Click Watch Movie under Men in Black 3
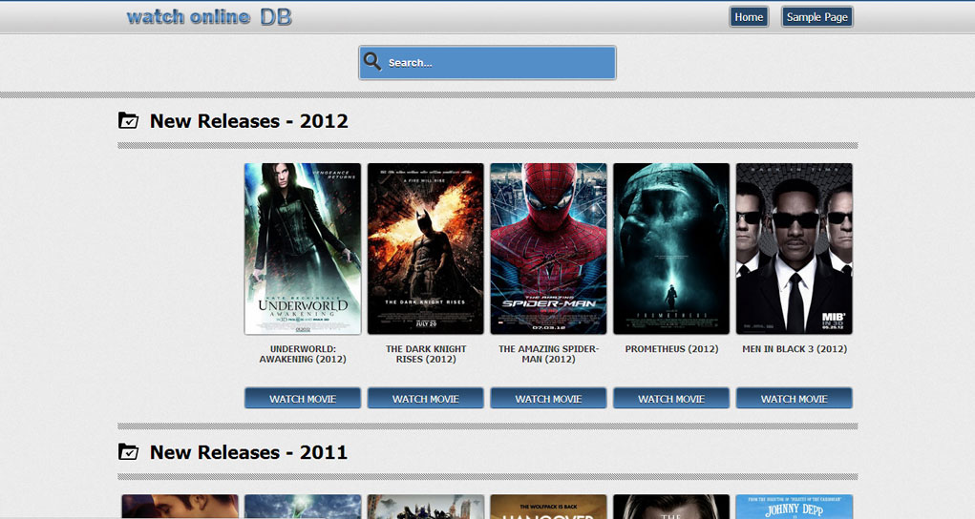Screen dimensions: 975x519 pyautogui.click(x=795, y=399)
